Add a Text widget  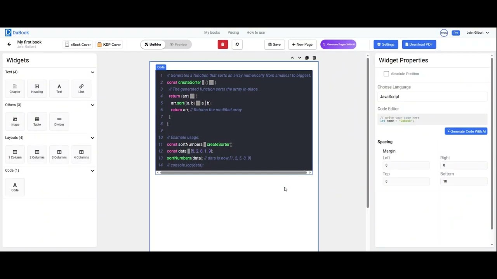coord(59,89)
